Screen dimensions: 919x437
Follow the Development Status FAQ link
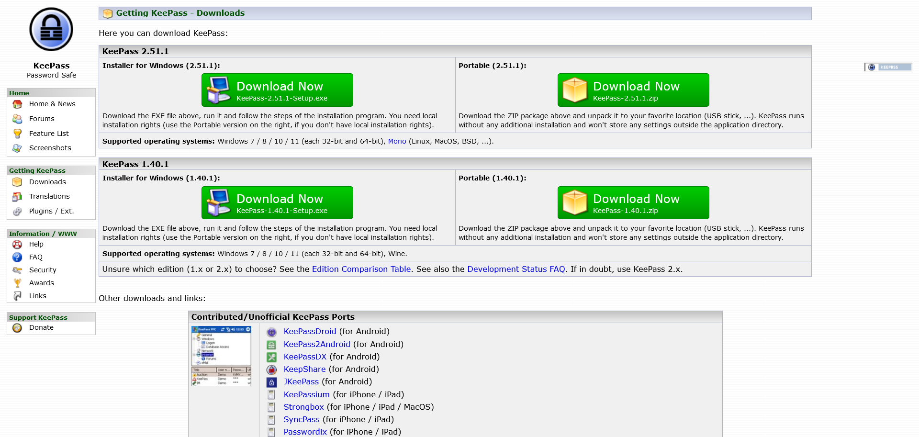point(516,269)
